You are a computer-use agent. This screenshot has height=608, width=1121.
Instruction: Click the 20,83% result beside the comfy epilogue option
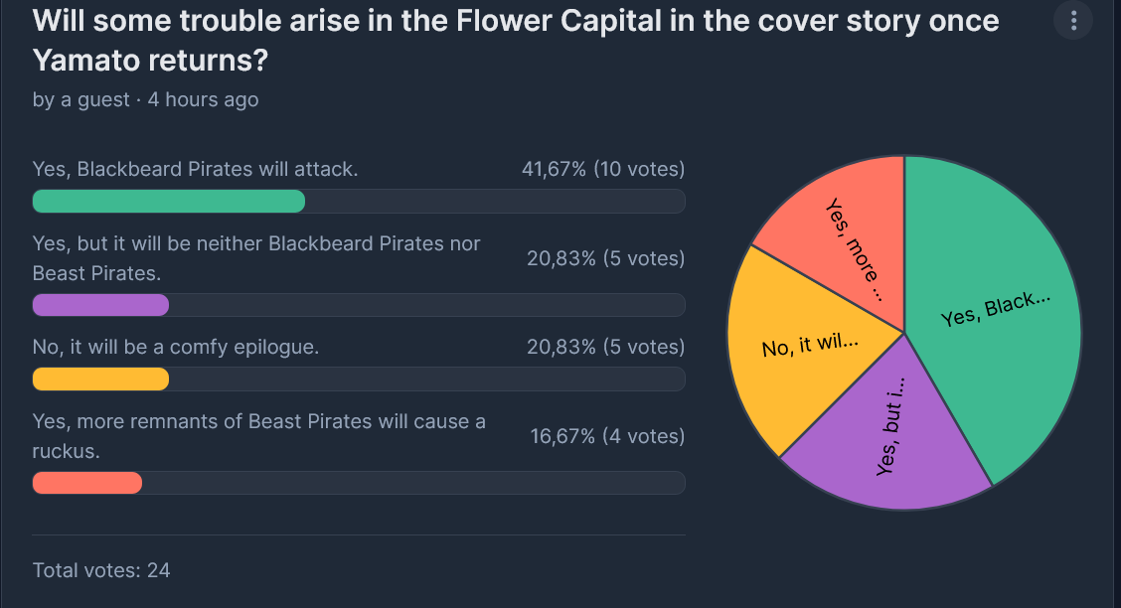tap(605, 348)
